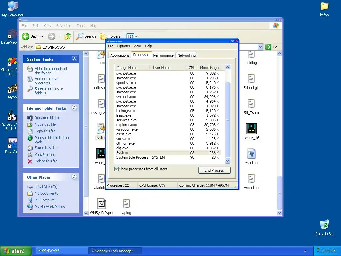Click the Forward arrow icon in Explorer

(52, 36)
